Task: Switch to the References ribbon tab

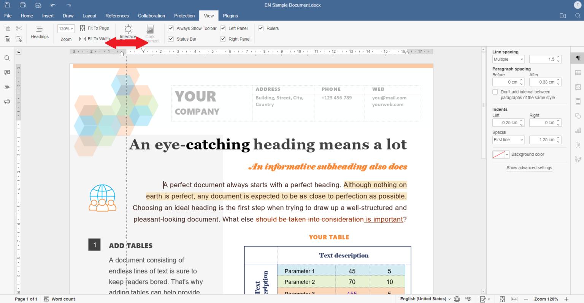Action: pyautogui.click(x=117, y=16)
